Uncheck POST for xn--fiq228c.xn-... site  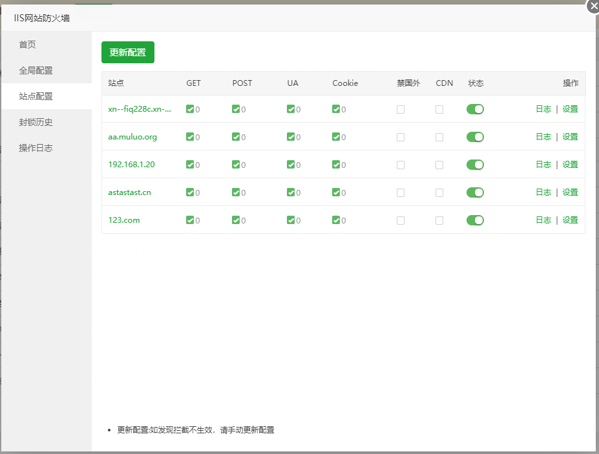(x=236, y=109)
